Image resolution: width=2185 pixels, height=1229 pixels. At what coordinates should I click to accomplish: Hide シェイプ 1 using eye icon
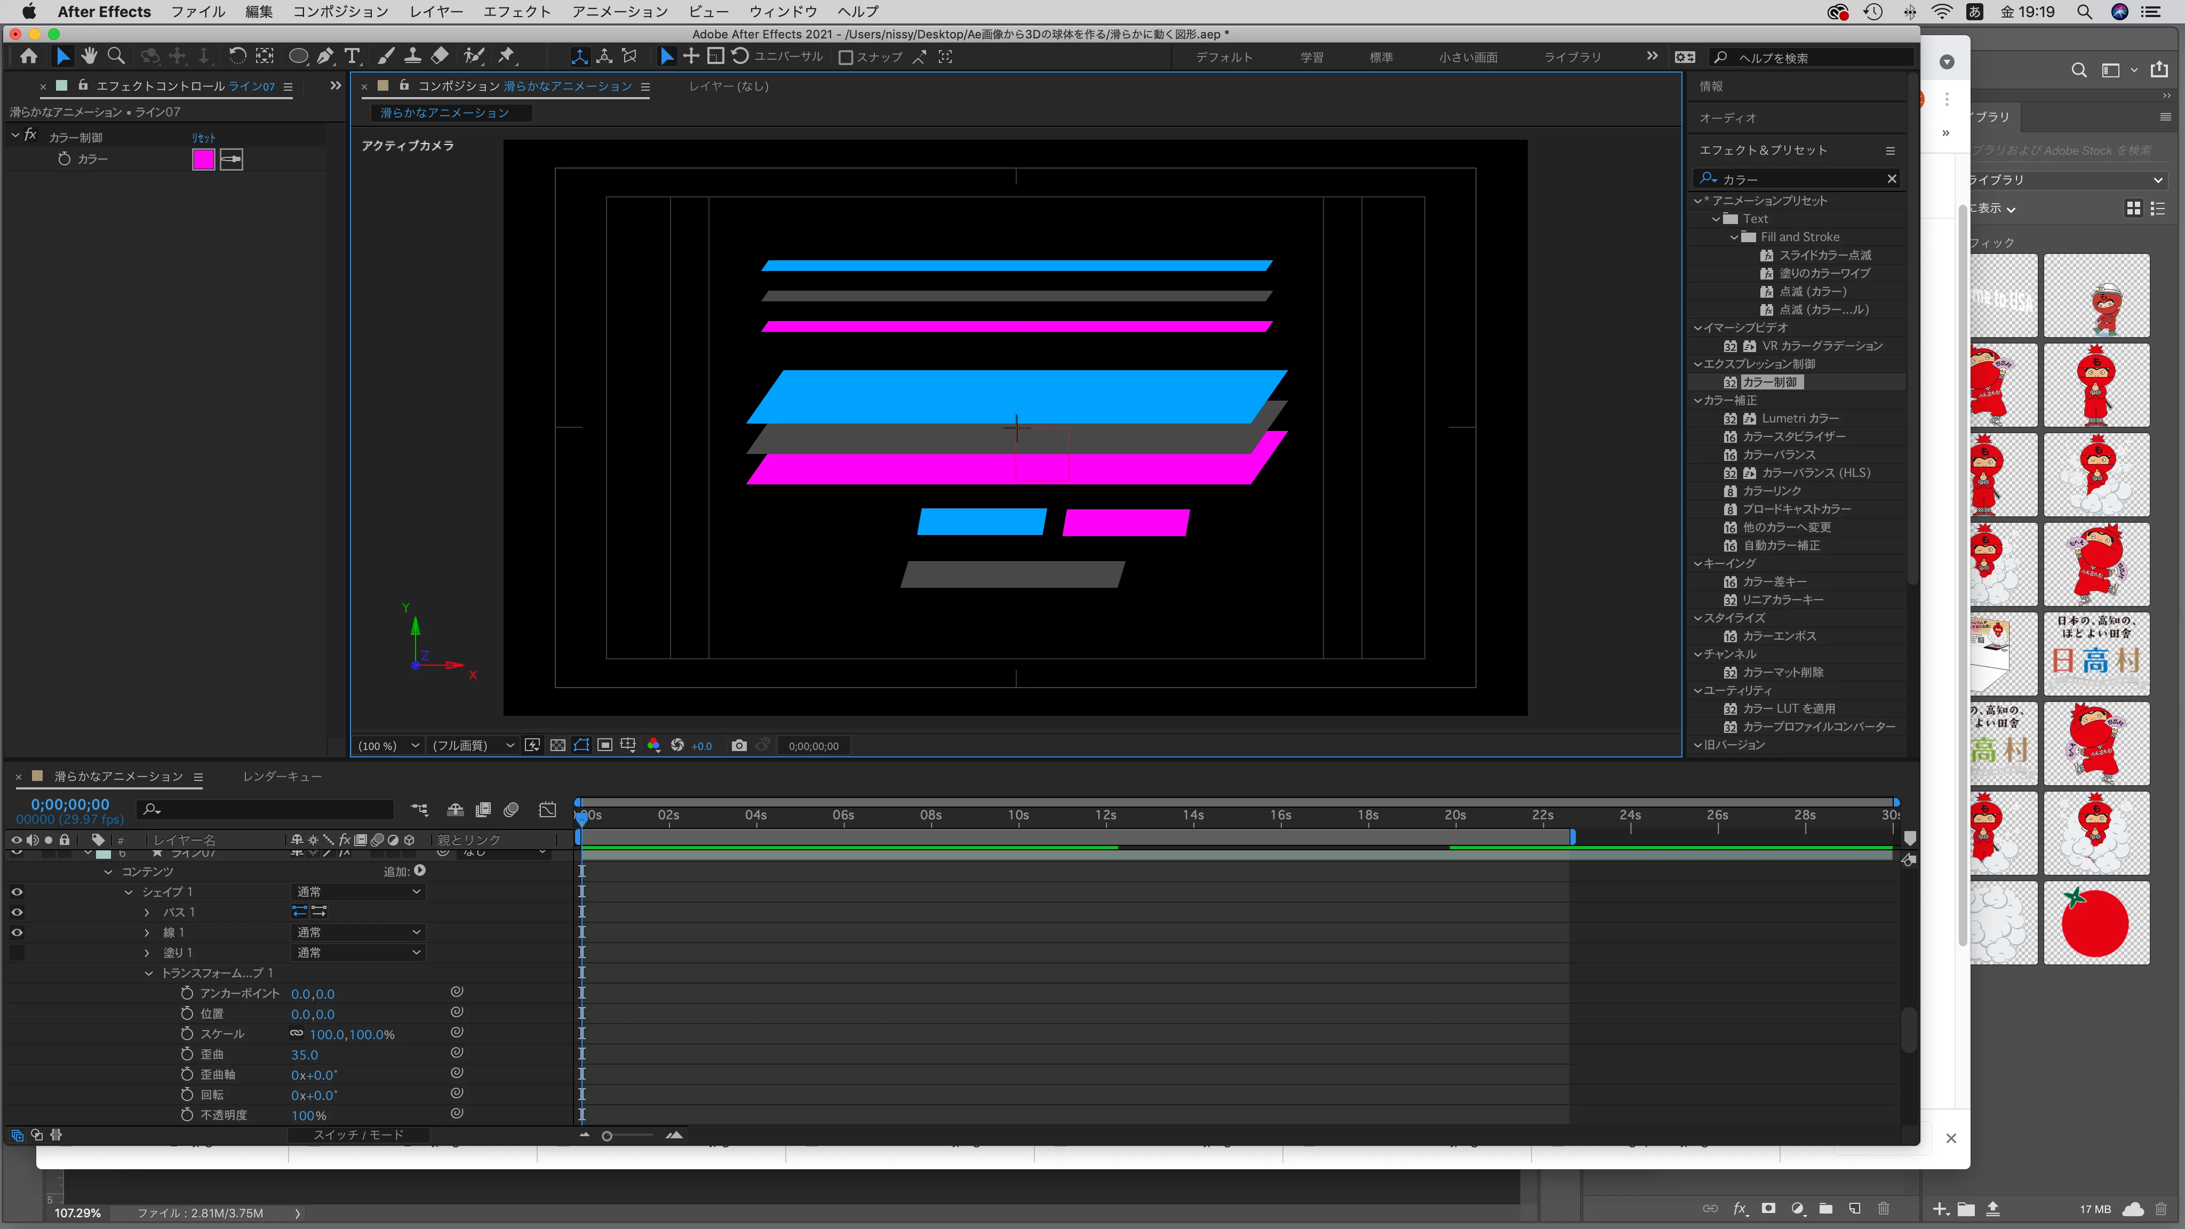coord(17,892)
